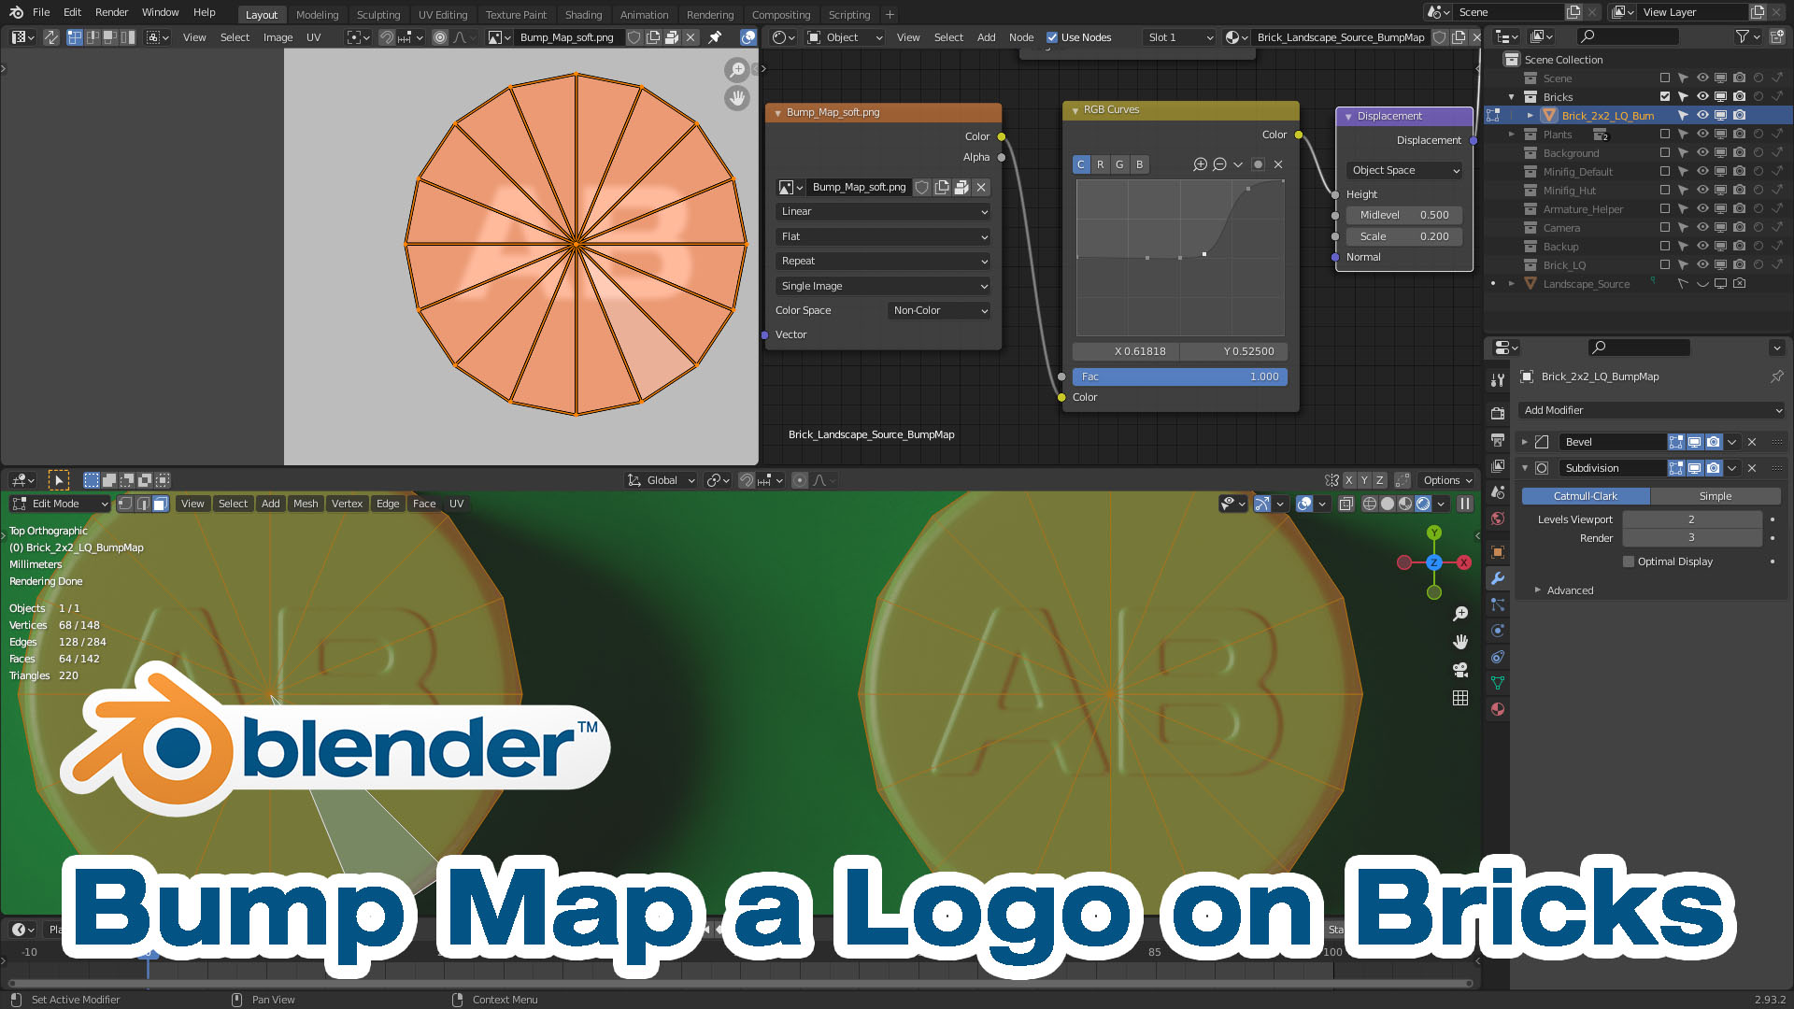The image size is (1794, 1009).
Task: Open the Material properties tab icon
Action: click(1498, 709)
